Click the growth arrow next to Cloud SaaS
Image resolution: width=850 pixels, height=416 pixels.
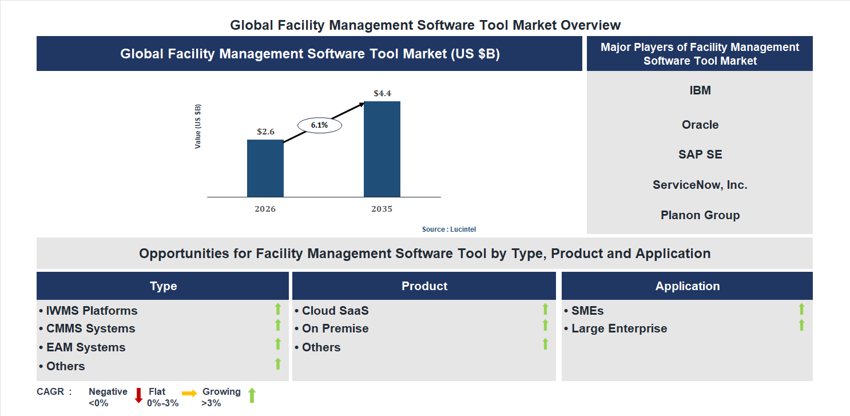pyautogui.click(x=545, y=310)
